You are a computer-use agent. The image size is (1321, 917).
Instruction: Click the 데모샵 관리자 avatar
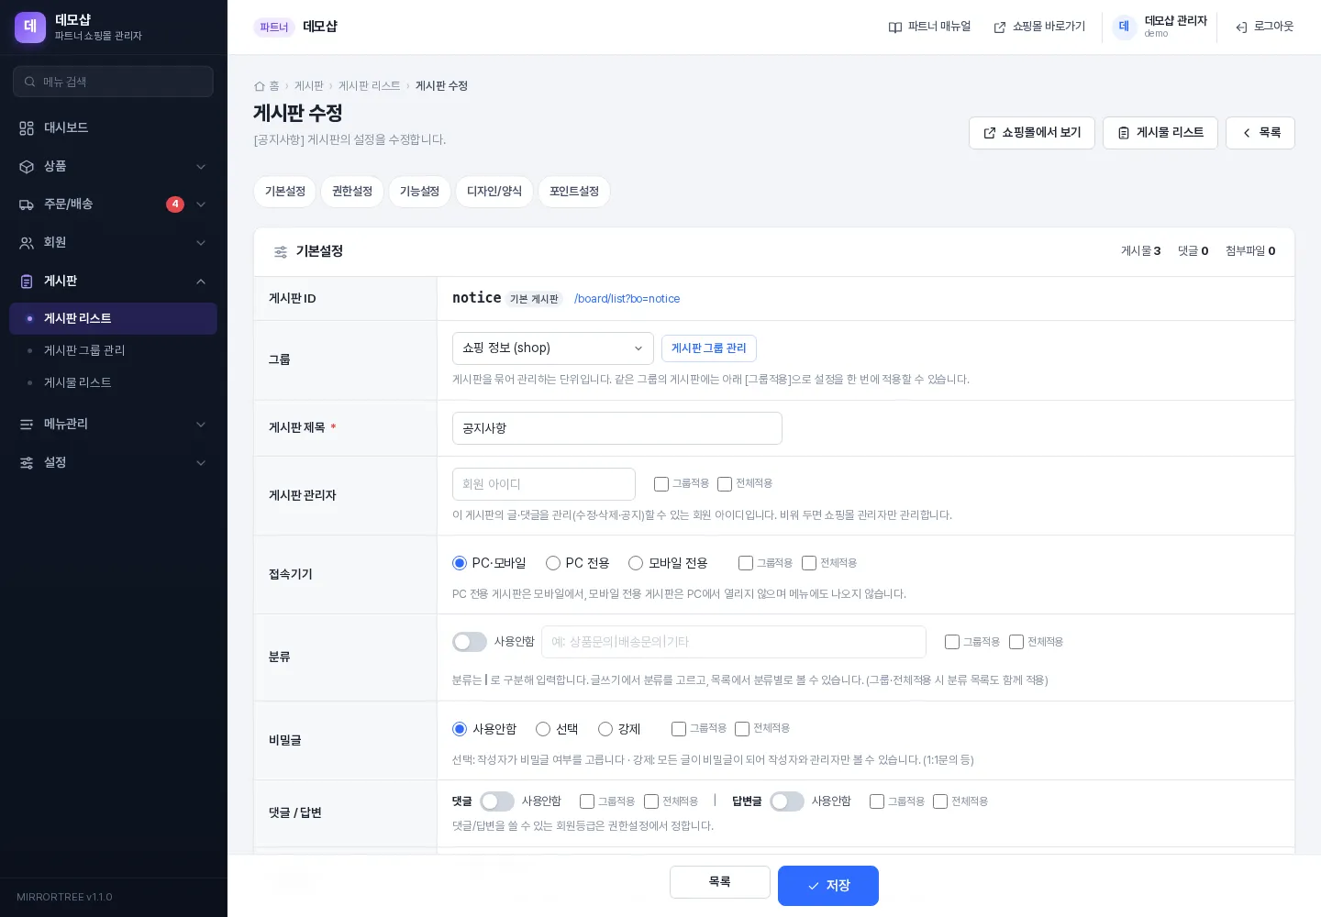coord(1124,27)
